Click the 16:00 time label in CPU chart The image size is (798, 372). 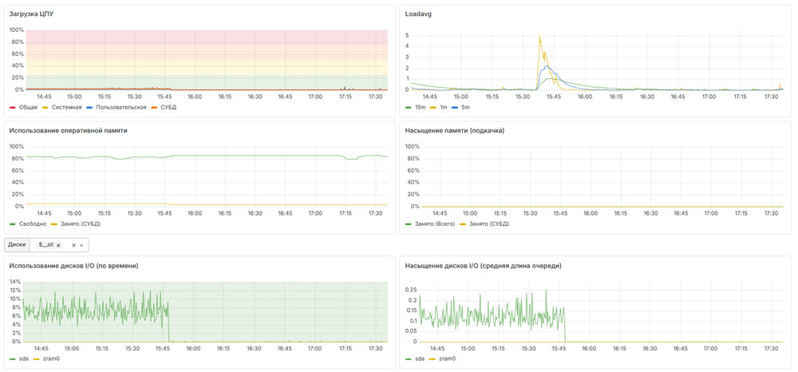pos(195,96)
